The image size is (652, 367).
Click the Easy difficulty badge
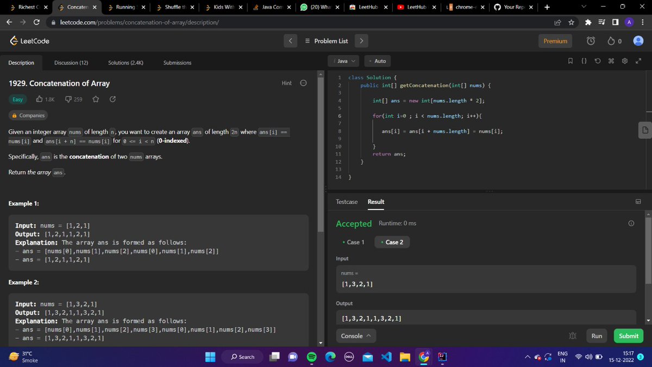(18, 99)
